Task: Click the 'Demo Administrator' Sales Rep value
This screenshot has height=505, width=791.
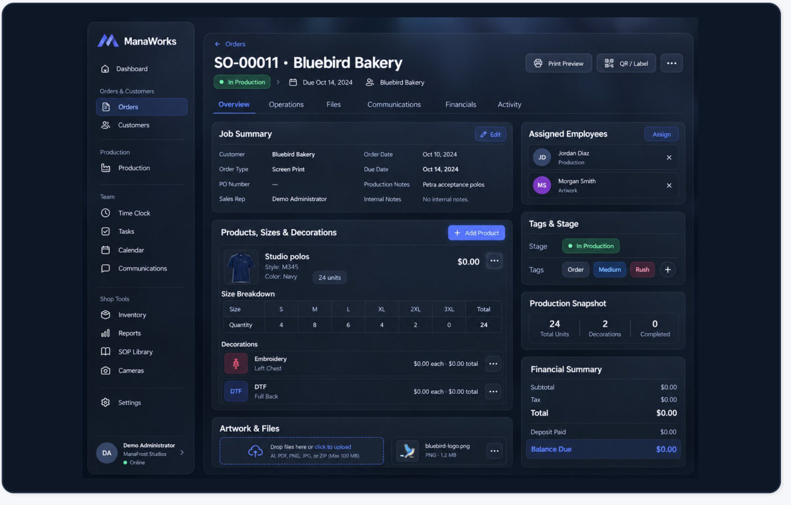Action: coord(299,199)
